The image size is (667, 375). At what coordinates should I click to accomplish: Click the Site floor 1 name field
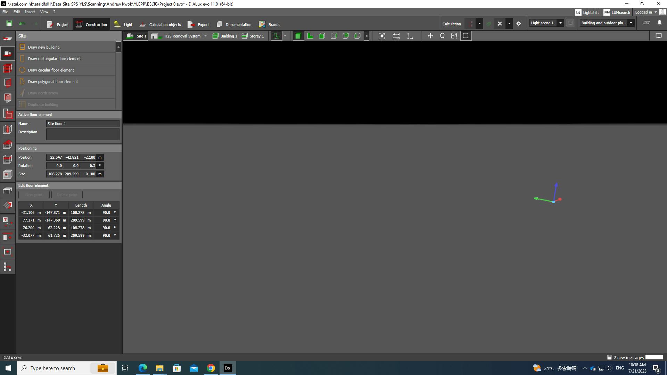coord(83,124)
